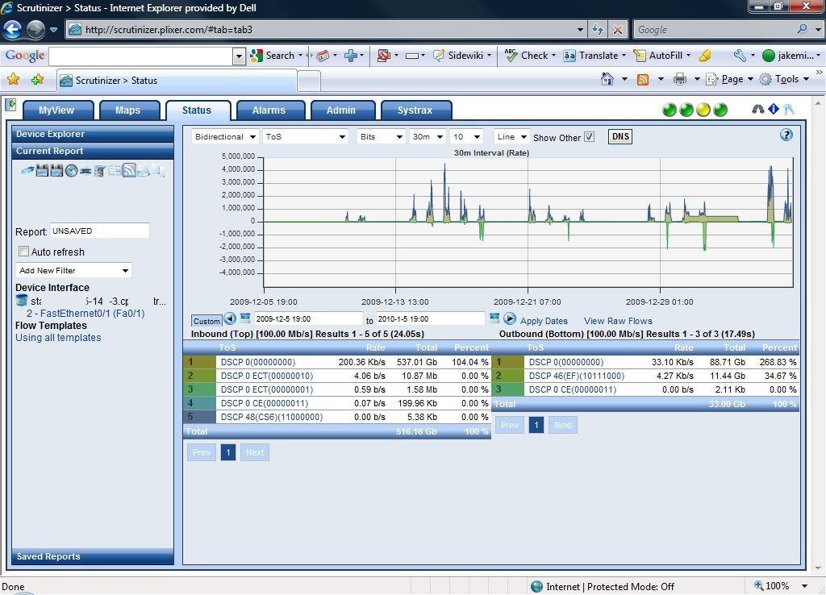Open the Add New Filter dropdown

pyautogui.click(x=73, y=270)
